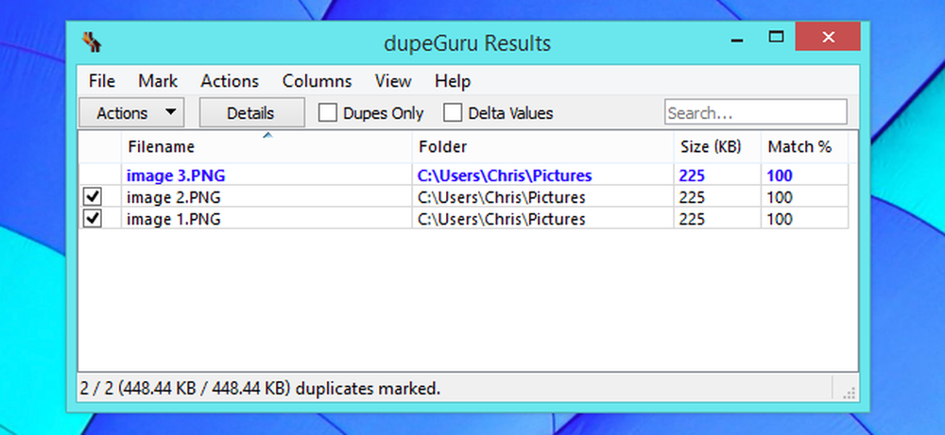The image size is (945, 435).
Task: Sort by the Folder column header
Action: (x=542, y=147)
